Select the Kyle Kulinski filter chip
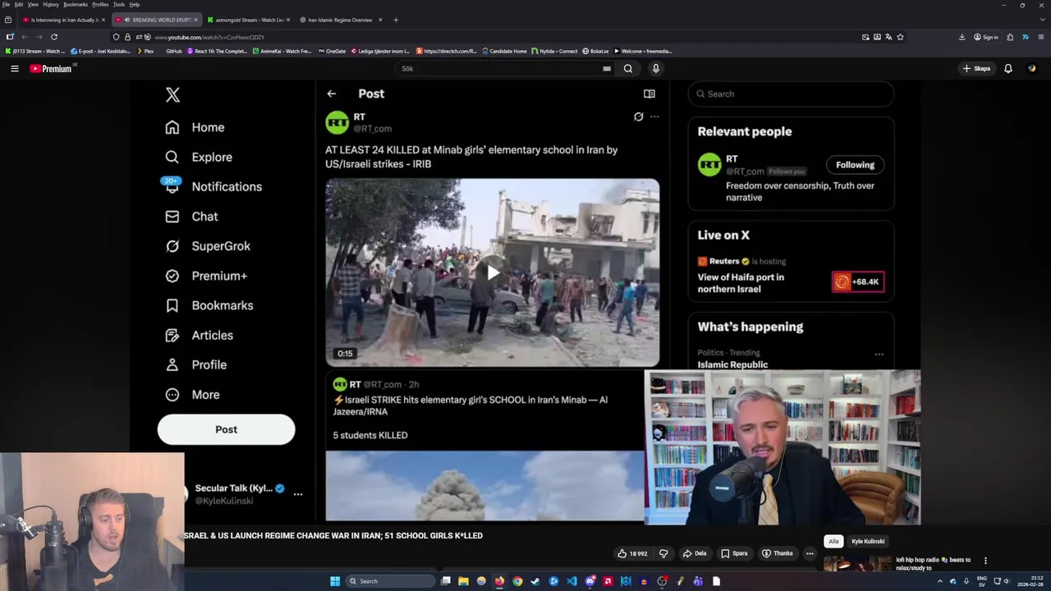This screenshot has width=1051, height=591. [x=868, y=542]
